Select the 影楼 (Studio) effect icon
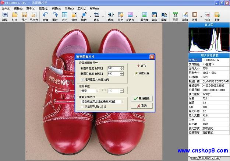 [164, 17]
